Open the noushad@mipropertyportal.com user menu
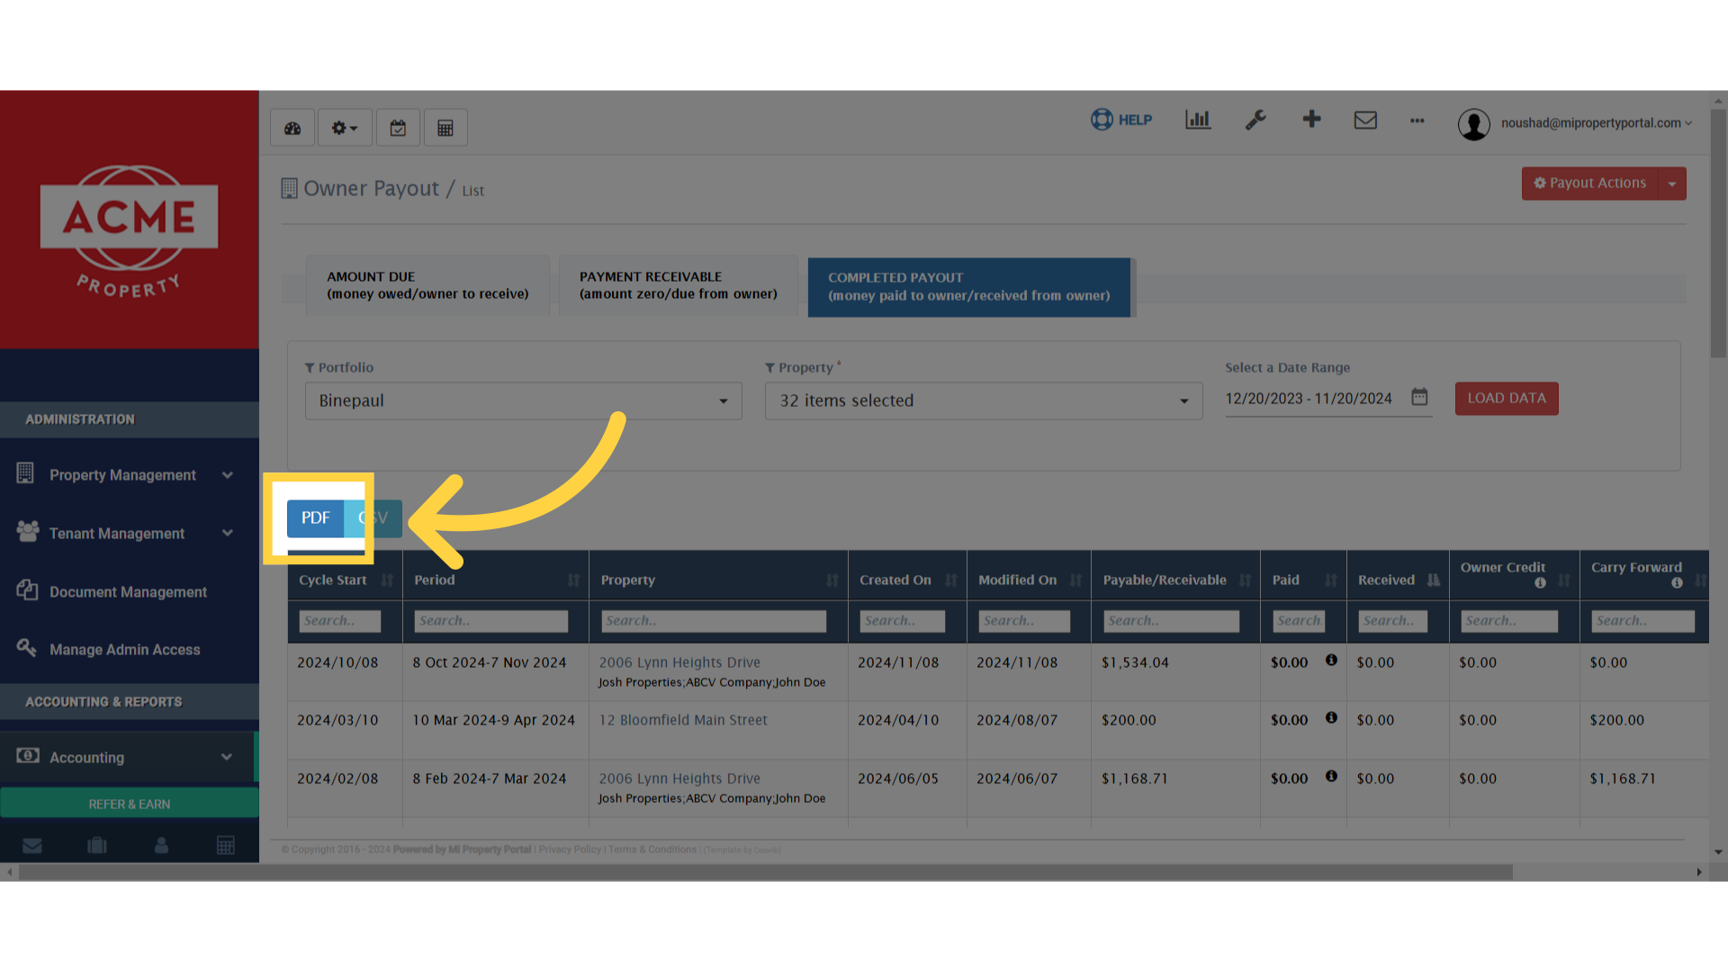The height and width of the screenshot is (972, 1728). [1575, 123]
